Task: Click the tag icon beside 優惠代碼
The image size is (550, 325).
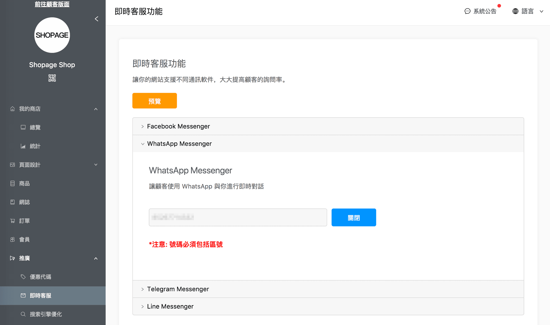Action: [23, 277]
